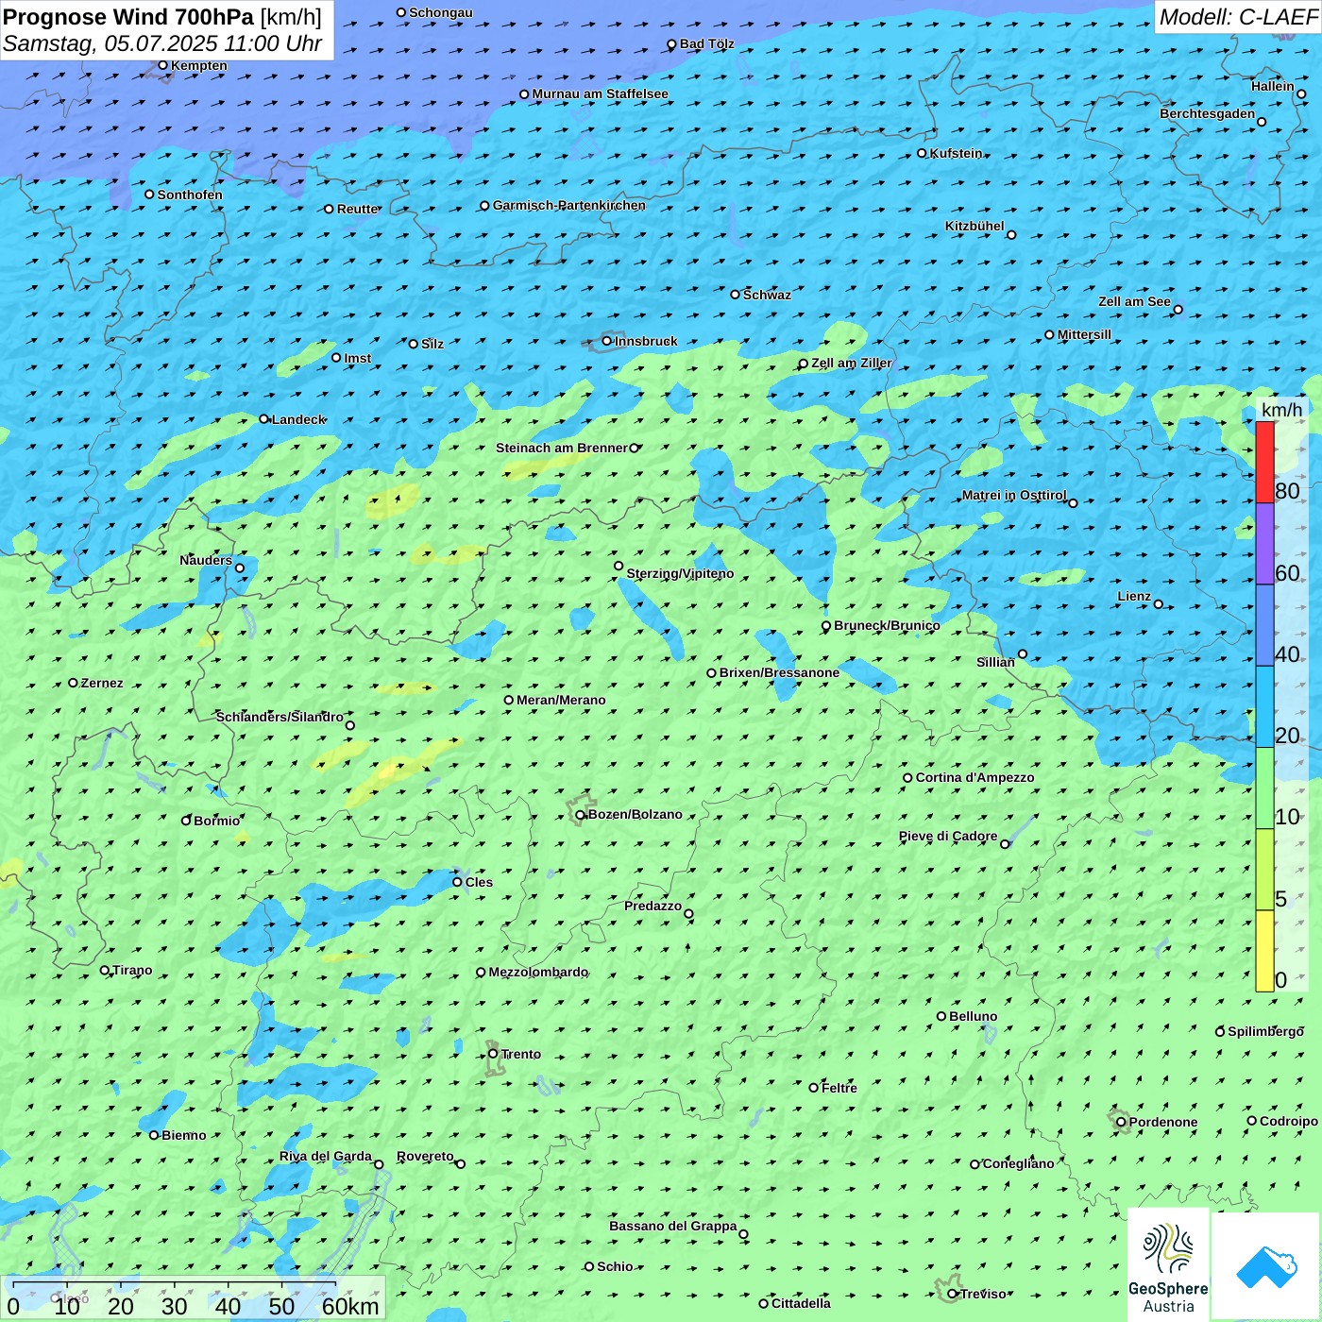
Task: Click the purple 60–80 km/h legend color
Action: point(1264,544)
